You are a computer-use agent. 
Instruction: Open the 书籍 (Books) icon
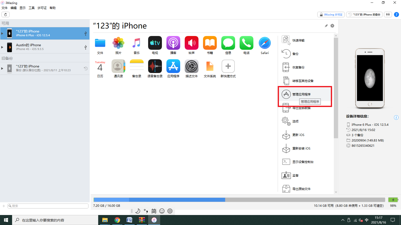click(210, 43)
